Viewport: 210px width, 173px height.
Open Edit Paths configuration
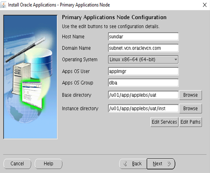point(190,122)
